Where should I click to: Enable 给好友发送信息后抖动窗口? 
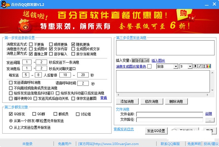coord(11,93)
